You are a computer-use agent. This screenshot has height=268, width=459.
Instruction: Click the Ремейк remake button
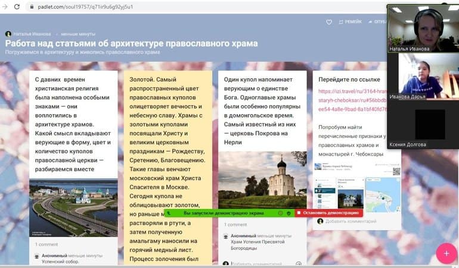point(351,22)
